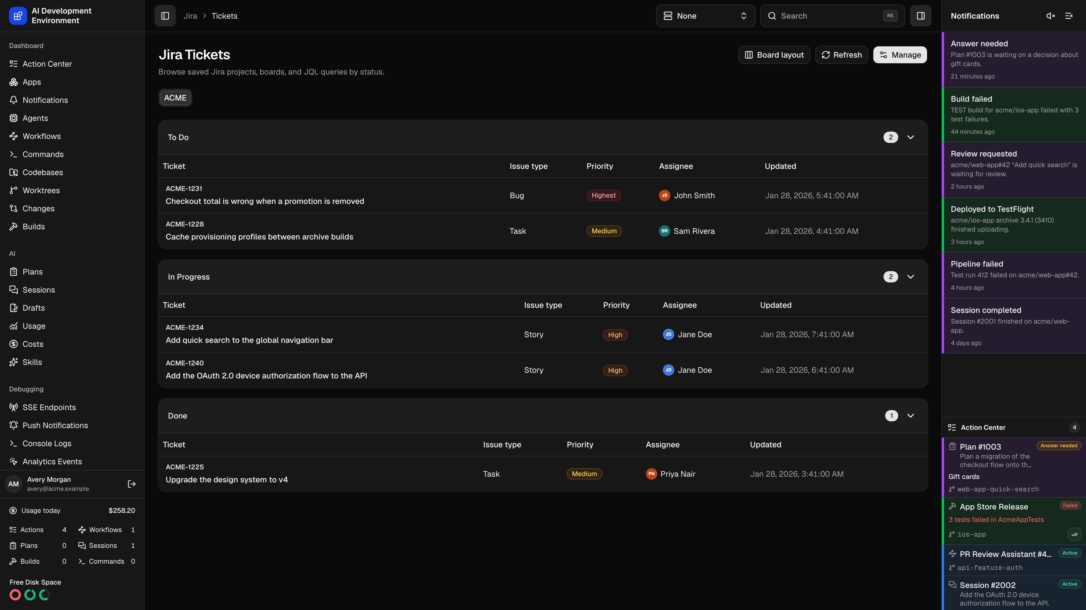Click the SSE Endpoints antenna icon
Image resolution: width=1086 pixels, height=610 pixels.
[14, 408]
